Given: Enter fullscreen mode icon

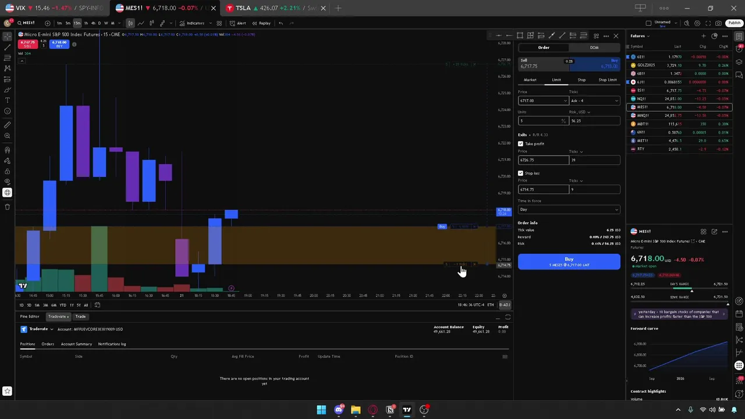Looking at the screenshot, I should click(x=708, y=23).
